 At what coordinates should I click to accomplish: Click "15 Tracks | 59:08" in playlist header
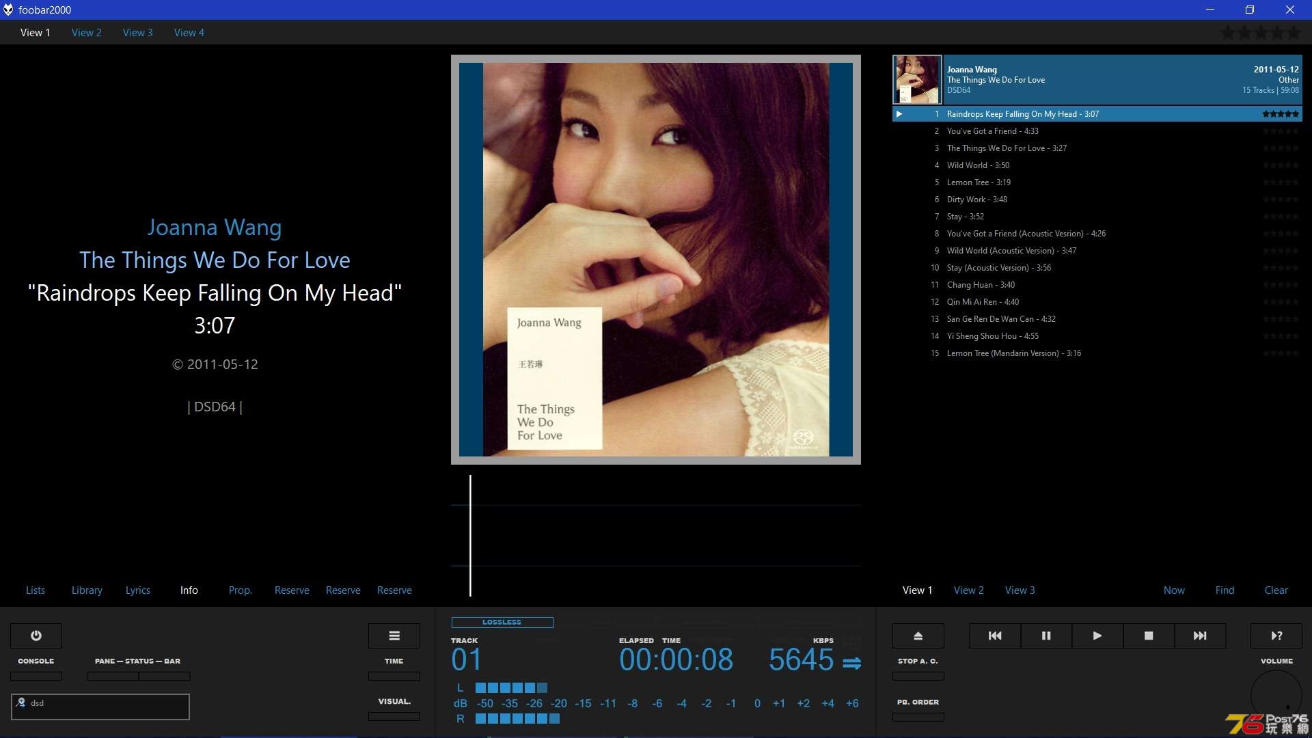[x=1270, y=90]
